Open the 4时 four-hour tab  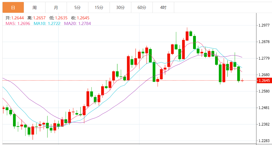[x=163, y=7]
